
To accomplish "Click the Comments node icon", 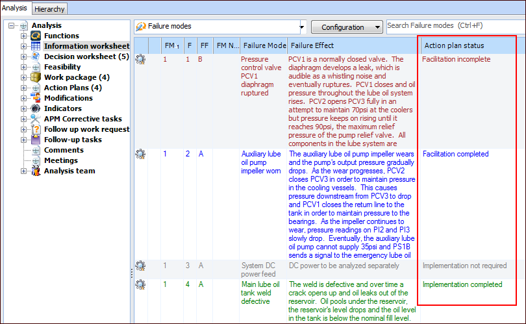I will [36, 150].
